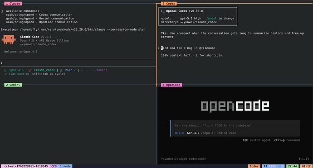Click 'tab switch agent' hint in OpenCode
The height and width of the screenshot is (168, 313).
(257, 140)
